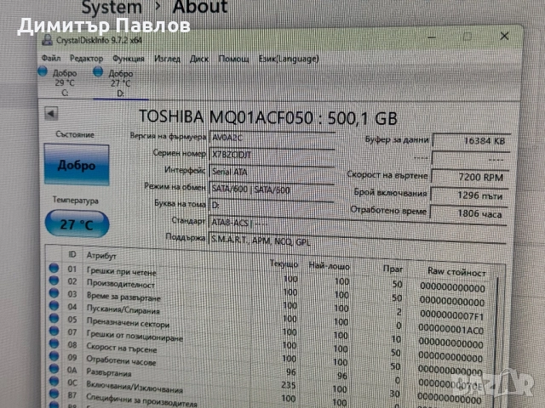The width and height of the screenshot is (545, 408).
Task: Click the Serial ATA interface field
Action: [272, 172]
